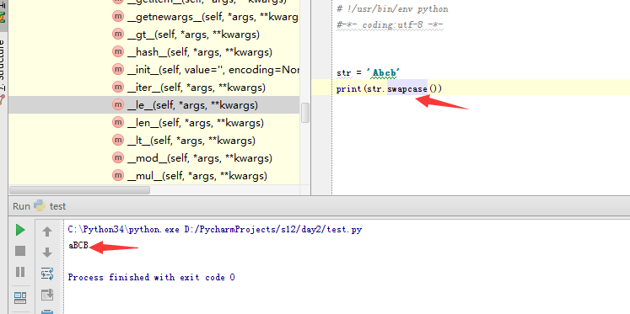This screenshot has height=314, width=630.
Task: Select __lt__(self, *args, **kwargs) entry
Action: click(x=191, y=141)
